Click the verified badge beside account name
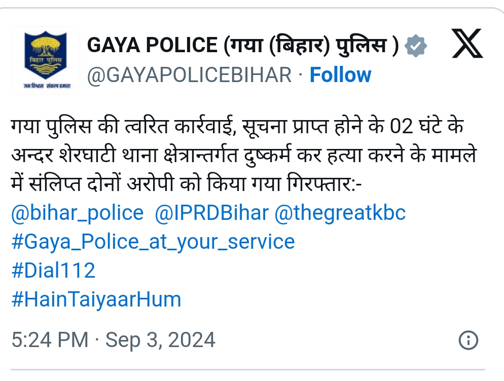Viewport: 504px width, 381px height. point(416,46)
